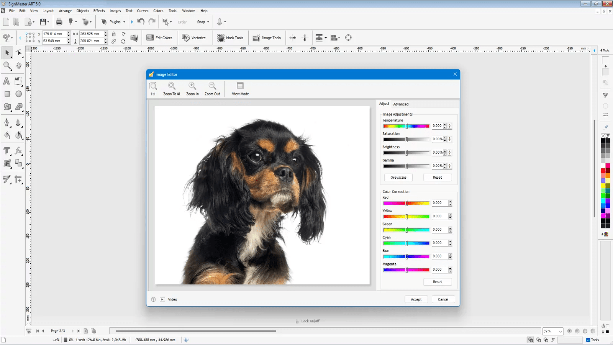This screenshot has width=613, height=345.
Task: Toggle the Tools checkbox in the status bar
Action: (588, 340)
